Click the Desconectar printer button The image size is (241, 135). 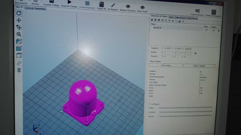tap(21, 2)
